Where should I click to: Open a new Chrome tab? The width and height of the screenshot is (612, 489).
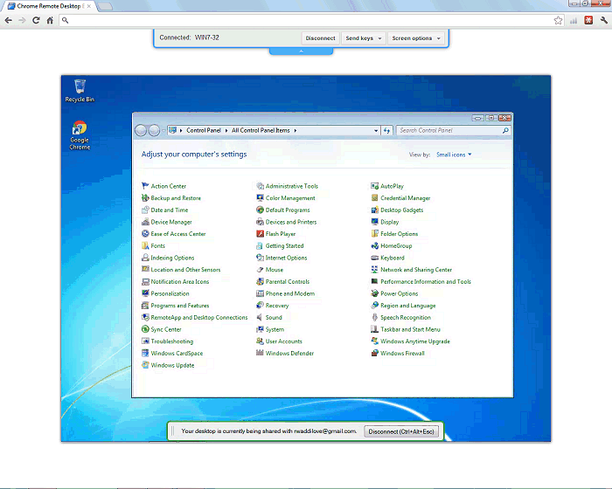point(105,6)
